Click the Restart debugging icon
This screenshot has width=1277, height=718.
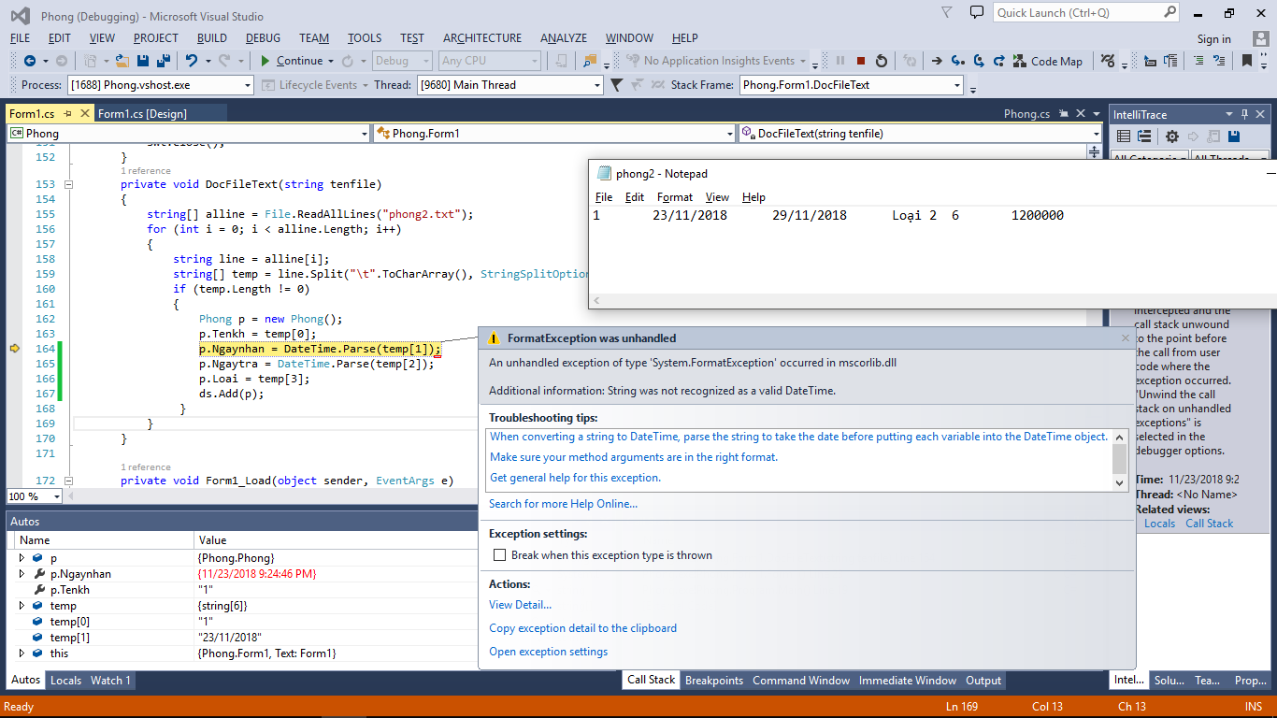point(882,61)
